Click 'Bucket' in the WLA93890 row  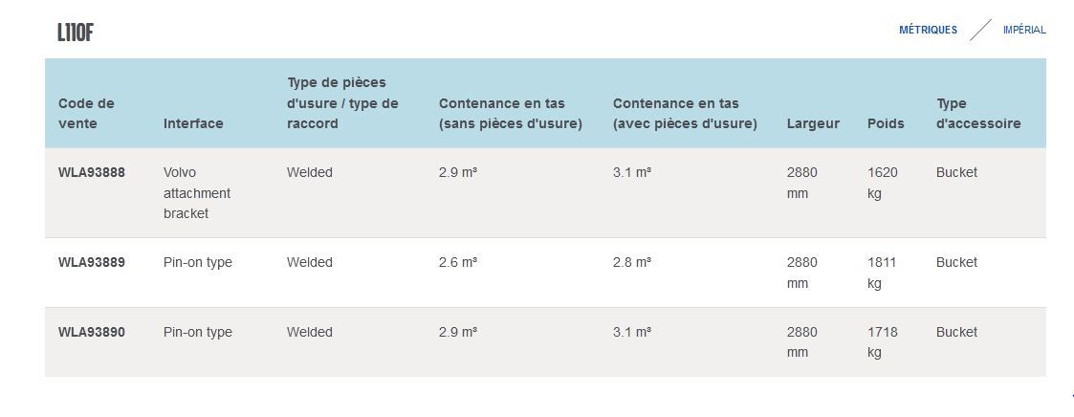click(956, 332)
